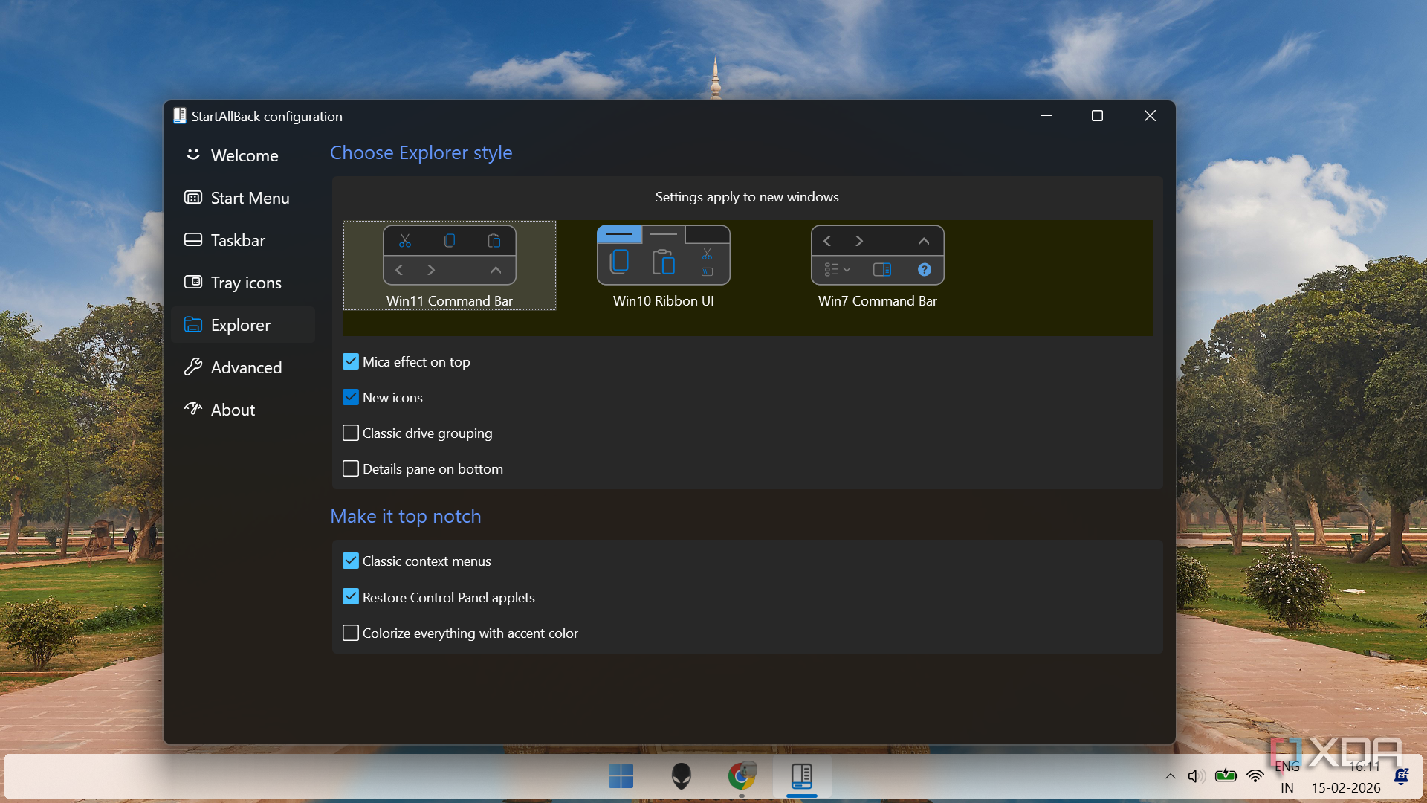Click the StartAllBack title bar app icon
This screenshot has height=803, width=1427.
click(x=180, y=116)
